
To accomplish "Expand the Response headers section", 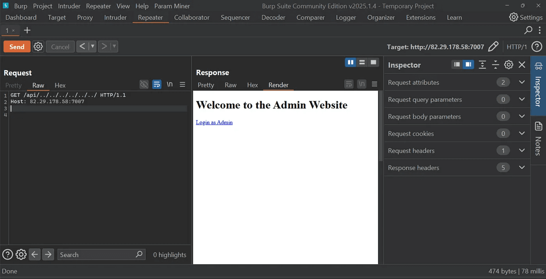I will coord(522,168).
